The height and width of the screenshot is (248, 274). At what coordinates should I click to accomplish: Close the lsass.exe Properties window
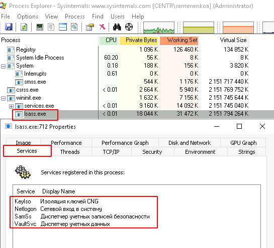(x=262, y=126)
